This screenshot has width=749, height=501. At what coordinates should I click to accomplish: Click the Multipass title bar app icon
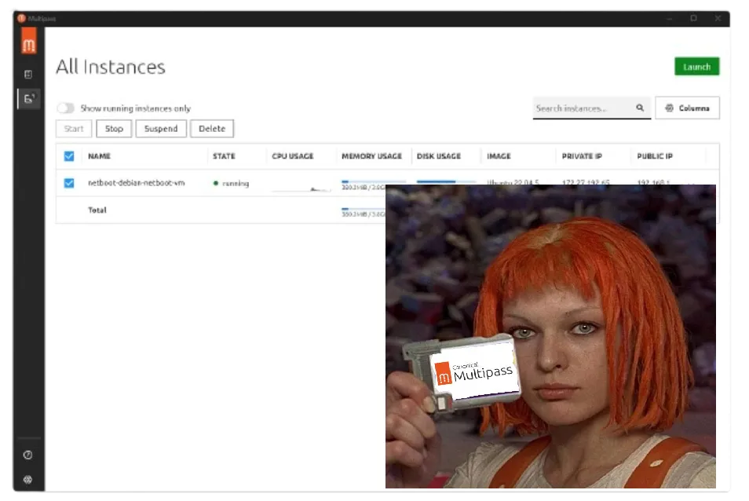[x=21, y=18]
